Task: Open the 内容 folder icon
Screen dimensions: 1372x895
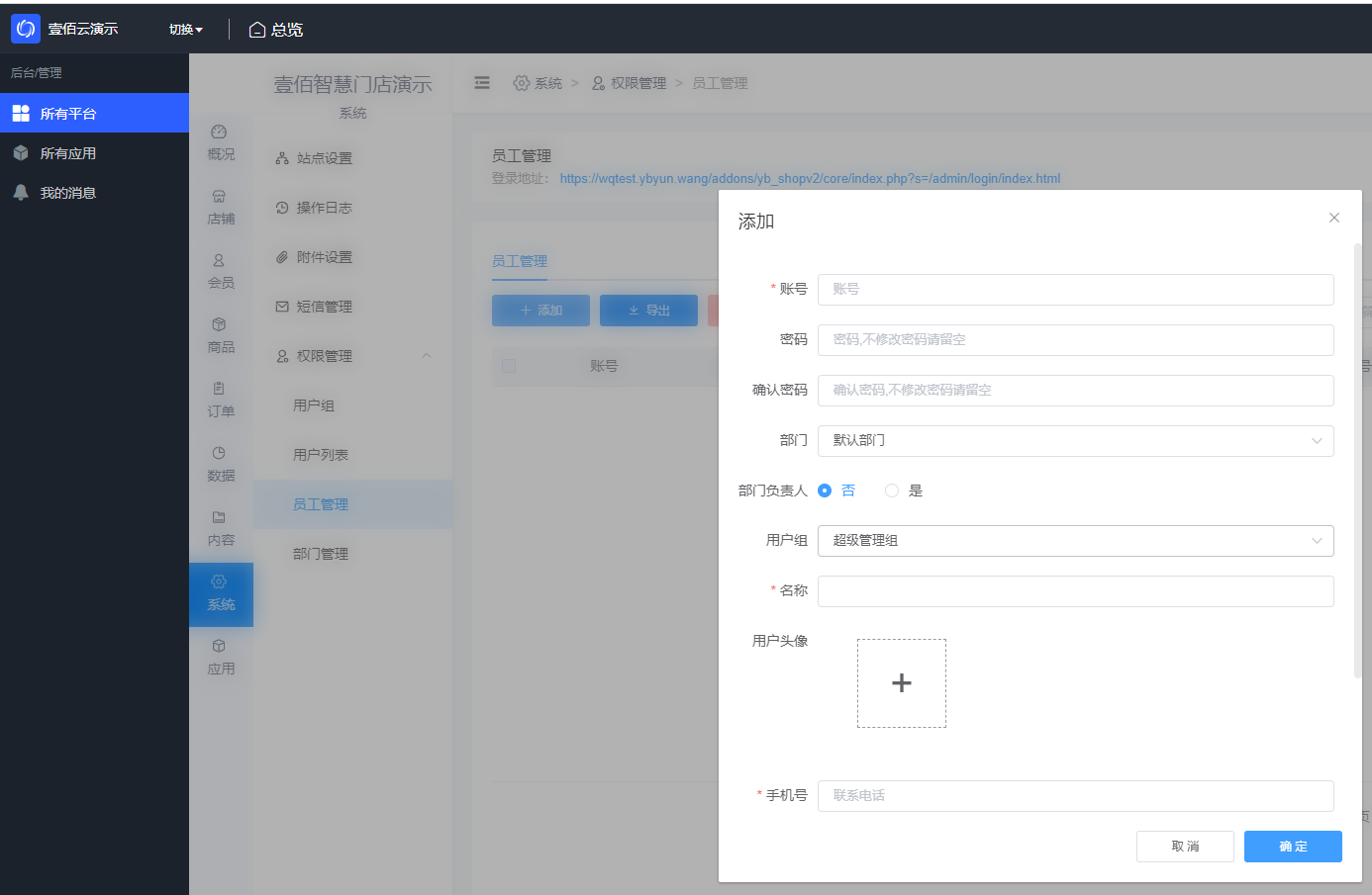Action: [x=219, y=518]
